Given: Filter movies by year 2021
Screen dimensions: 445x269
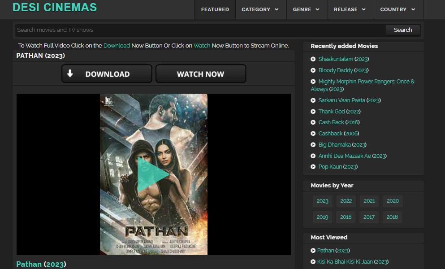Looking at the screenshot, I should (369, 201).
